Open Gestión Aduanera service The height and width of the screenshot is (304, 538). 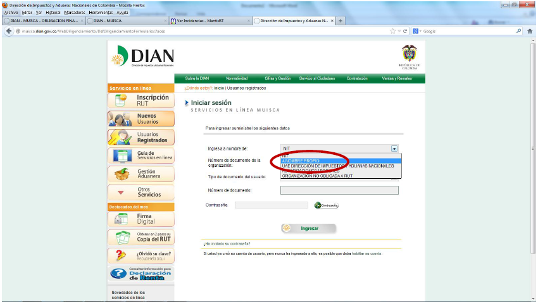tap(141, 174)
